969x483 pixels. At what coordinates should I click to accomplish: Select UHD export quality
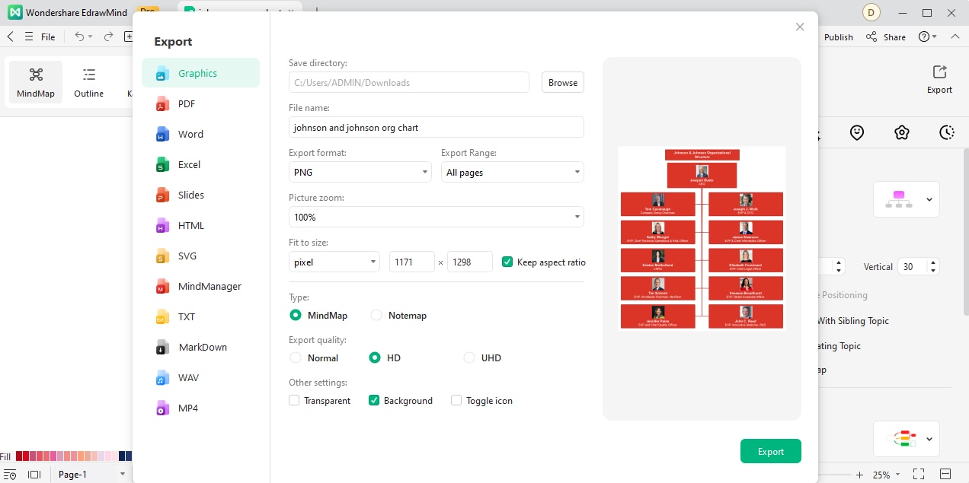pos(469,357)
